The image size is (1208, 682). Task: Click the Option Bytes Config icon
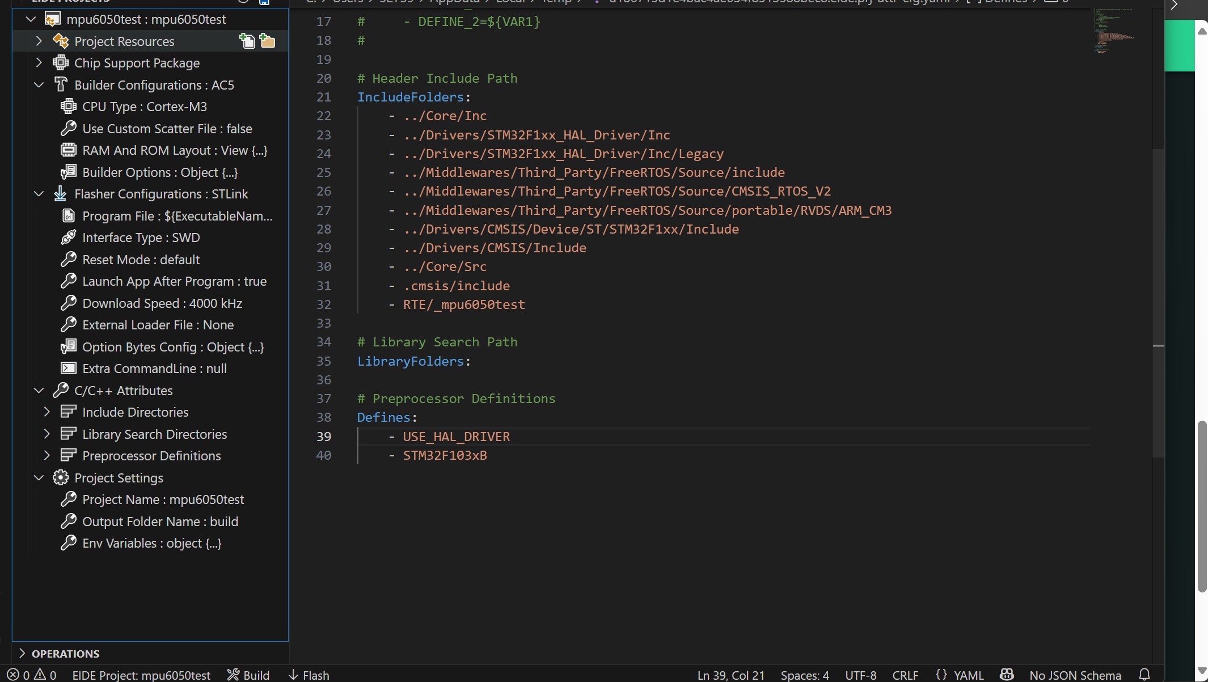tap(69, 346)
